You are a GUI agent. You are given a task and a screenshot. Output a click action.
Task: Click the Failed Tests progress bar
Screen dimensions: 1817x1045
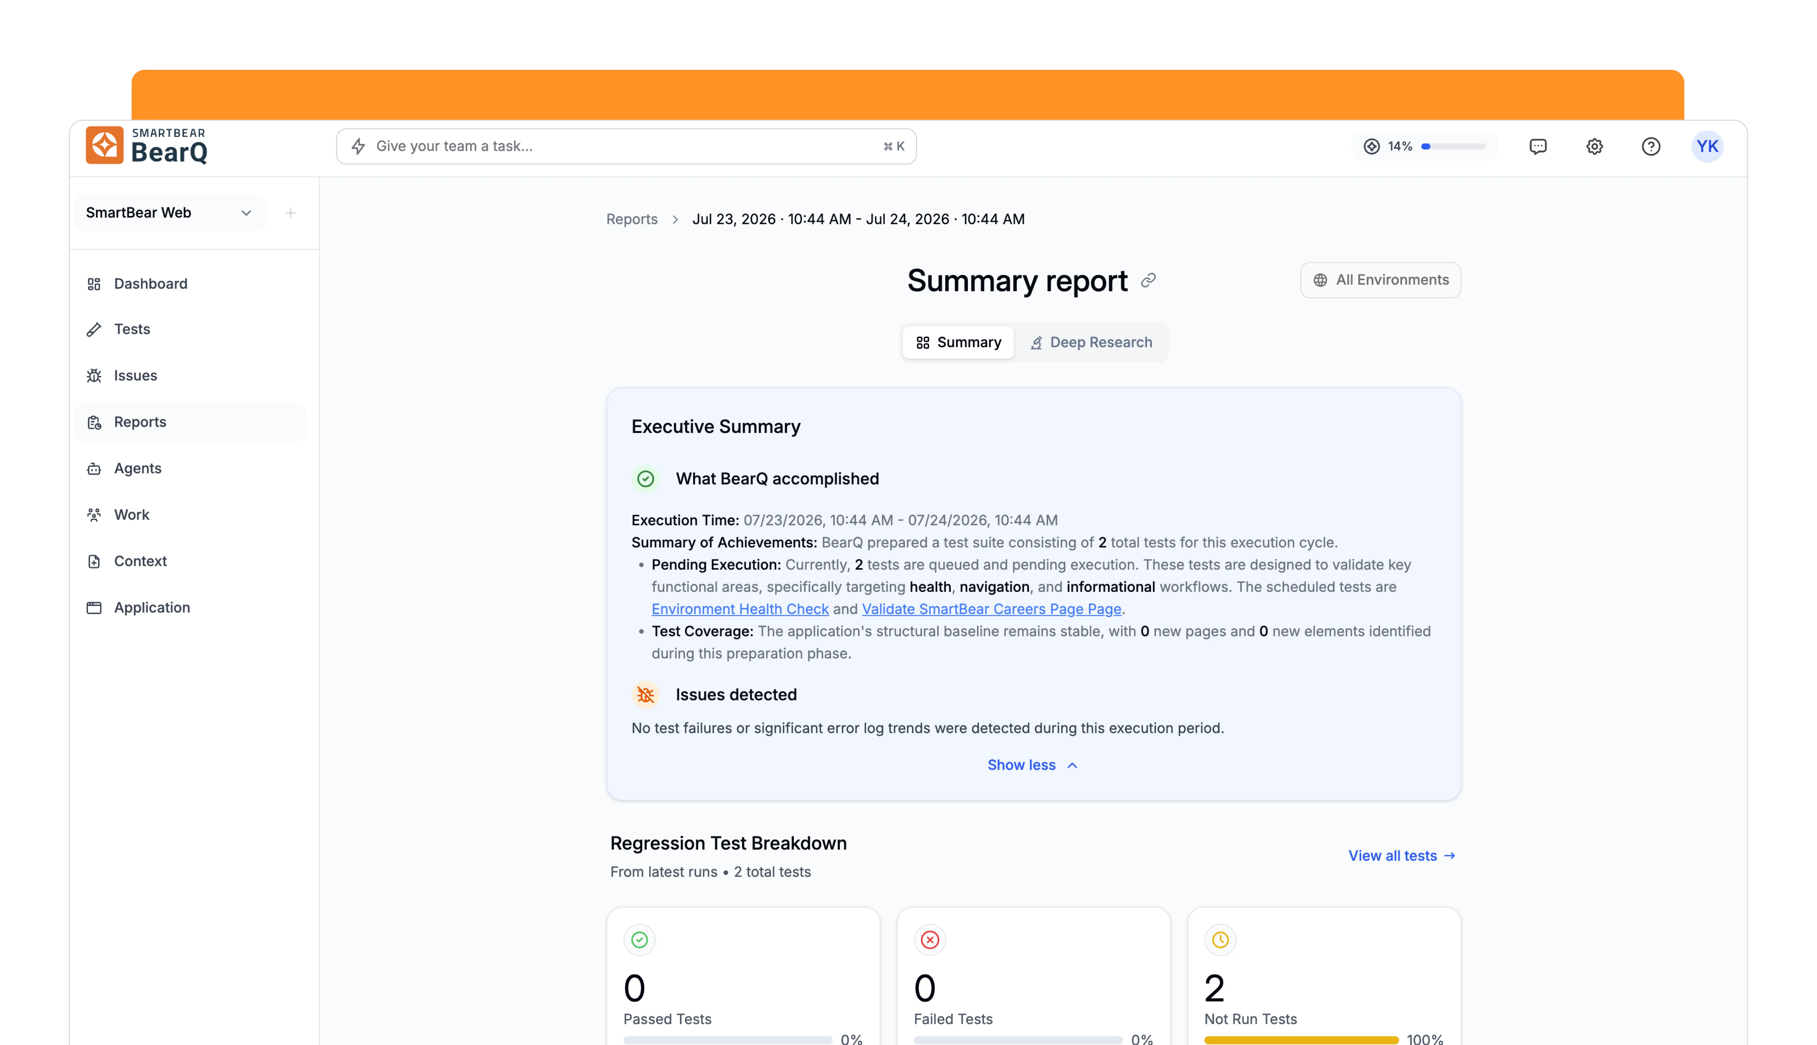coord(1018,1040)
